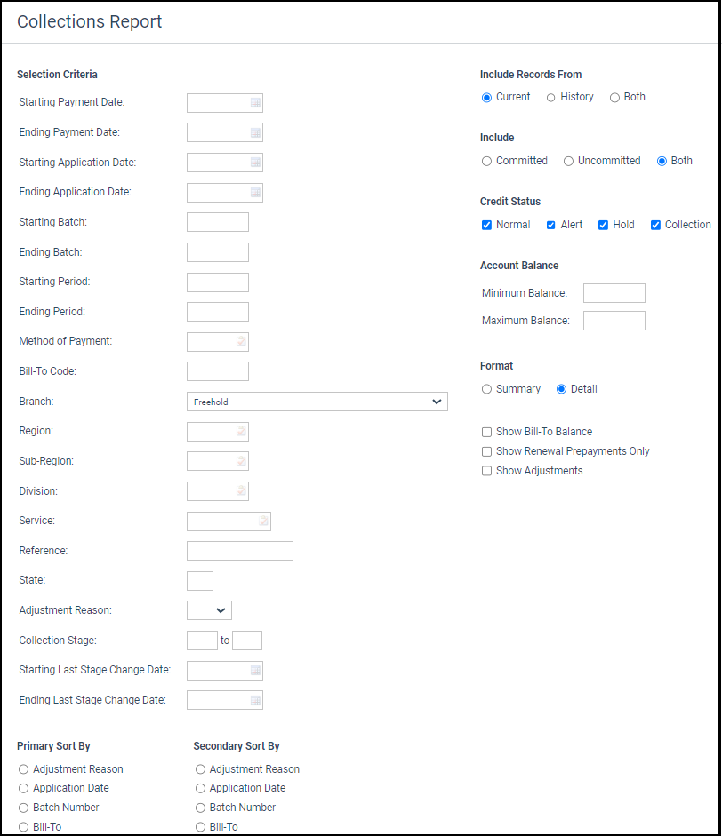722x836 pixels.
Task: Open lookup icon for Method of Payment
Action: pyautogui.click(x=241, y=341)
